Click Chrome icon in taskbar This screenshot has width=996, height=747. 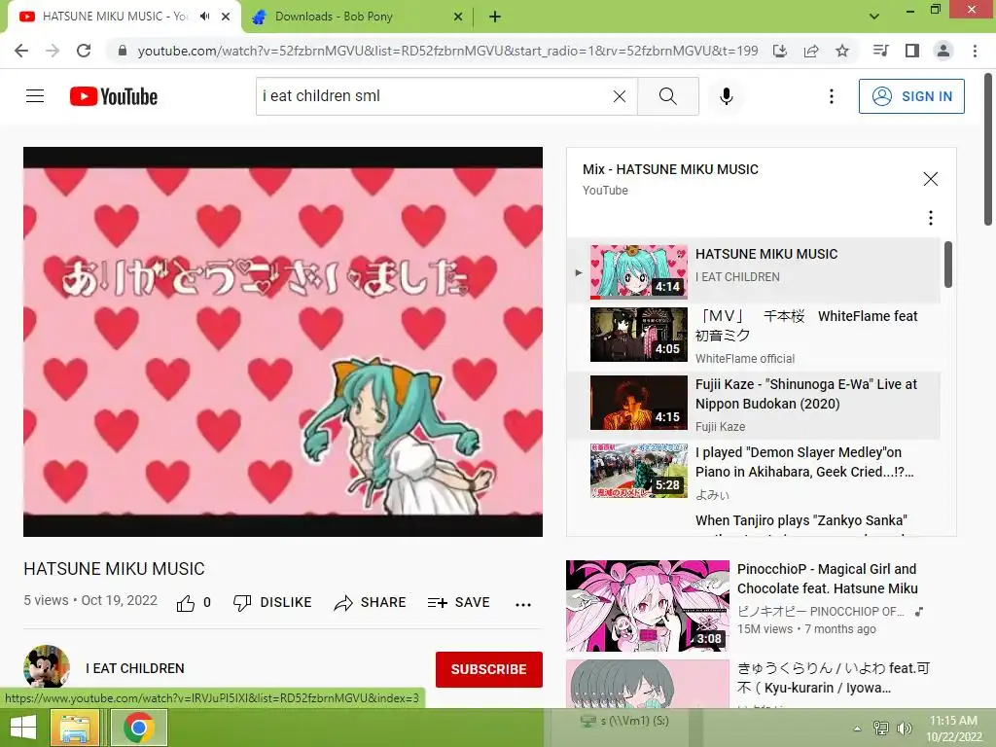[138, 728]
